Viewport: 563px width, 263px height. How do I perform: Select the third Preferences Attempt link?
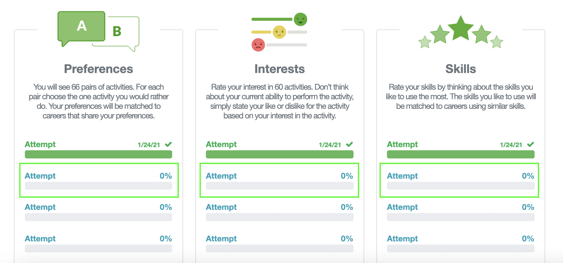(40, 207)
